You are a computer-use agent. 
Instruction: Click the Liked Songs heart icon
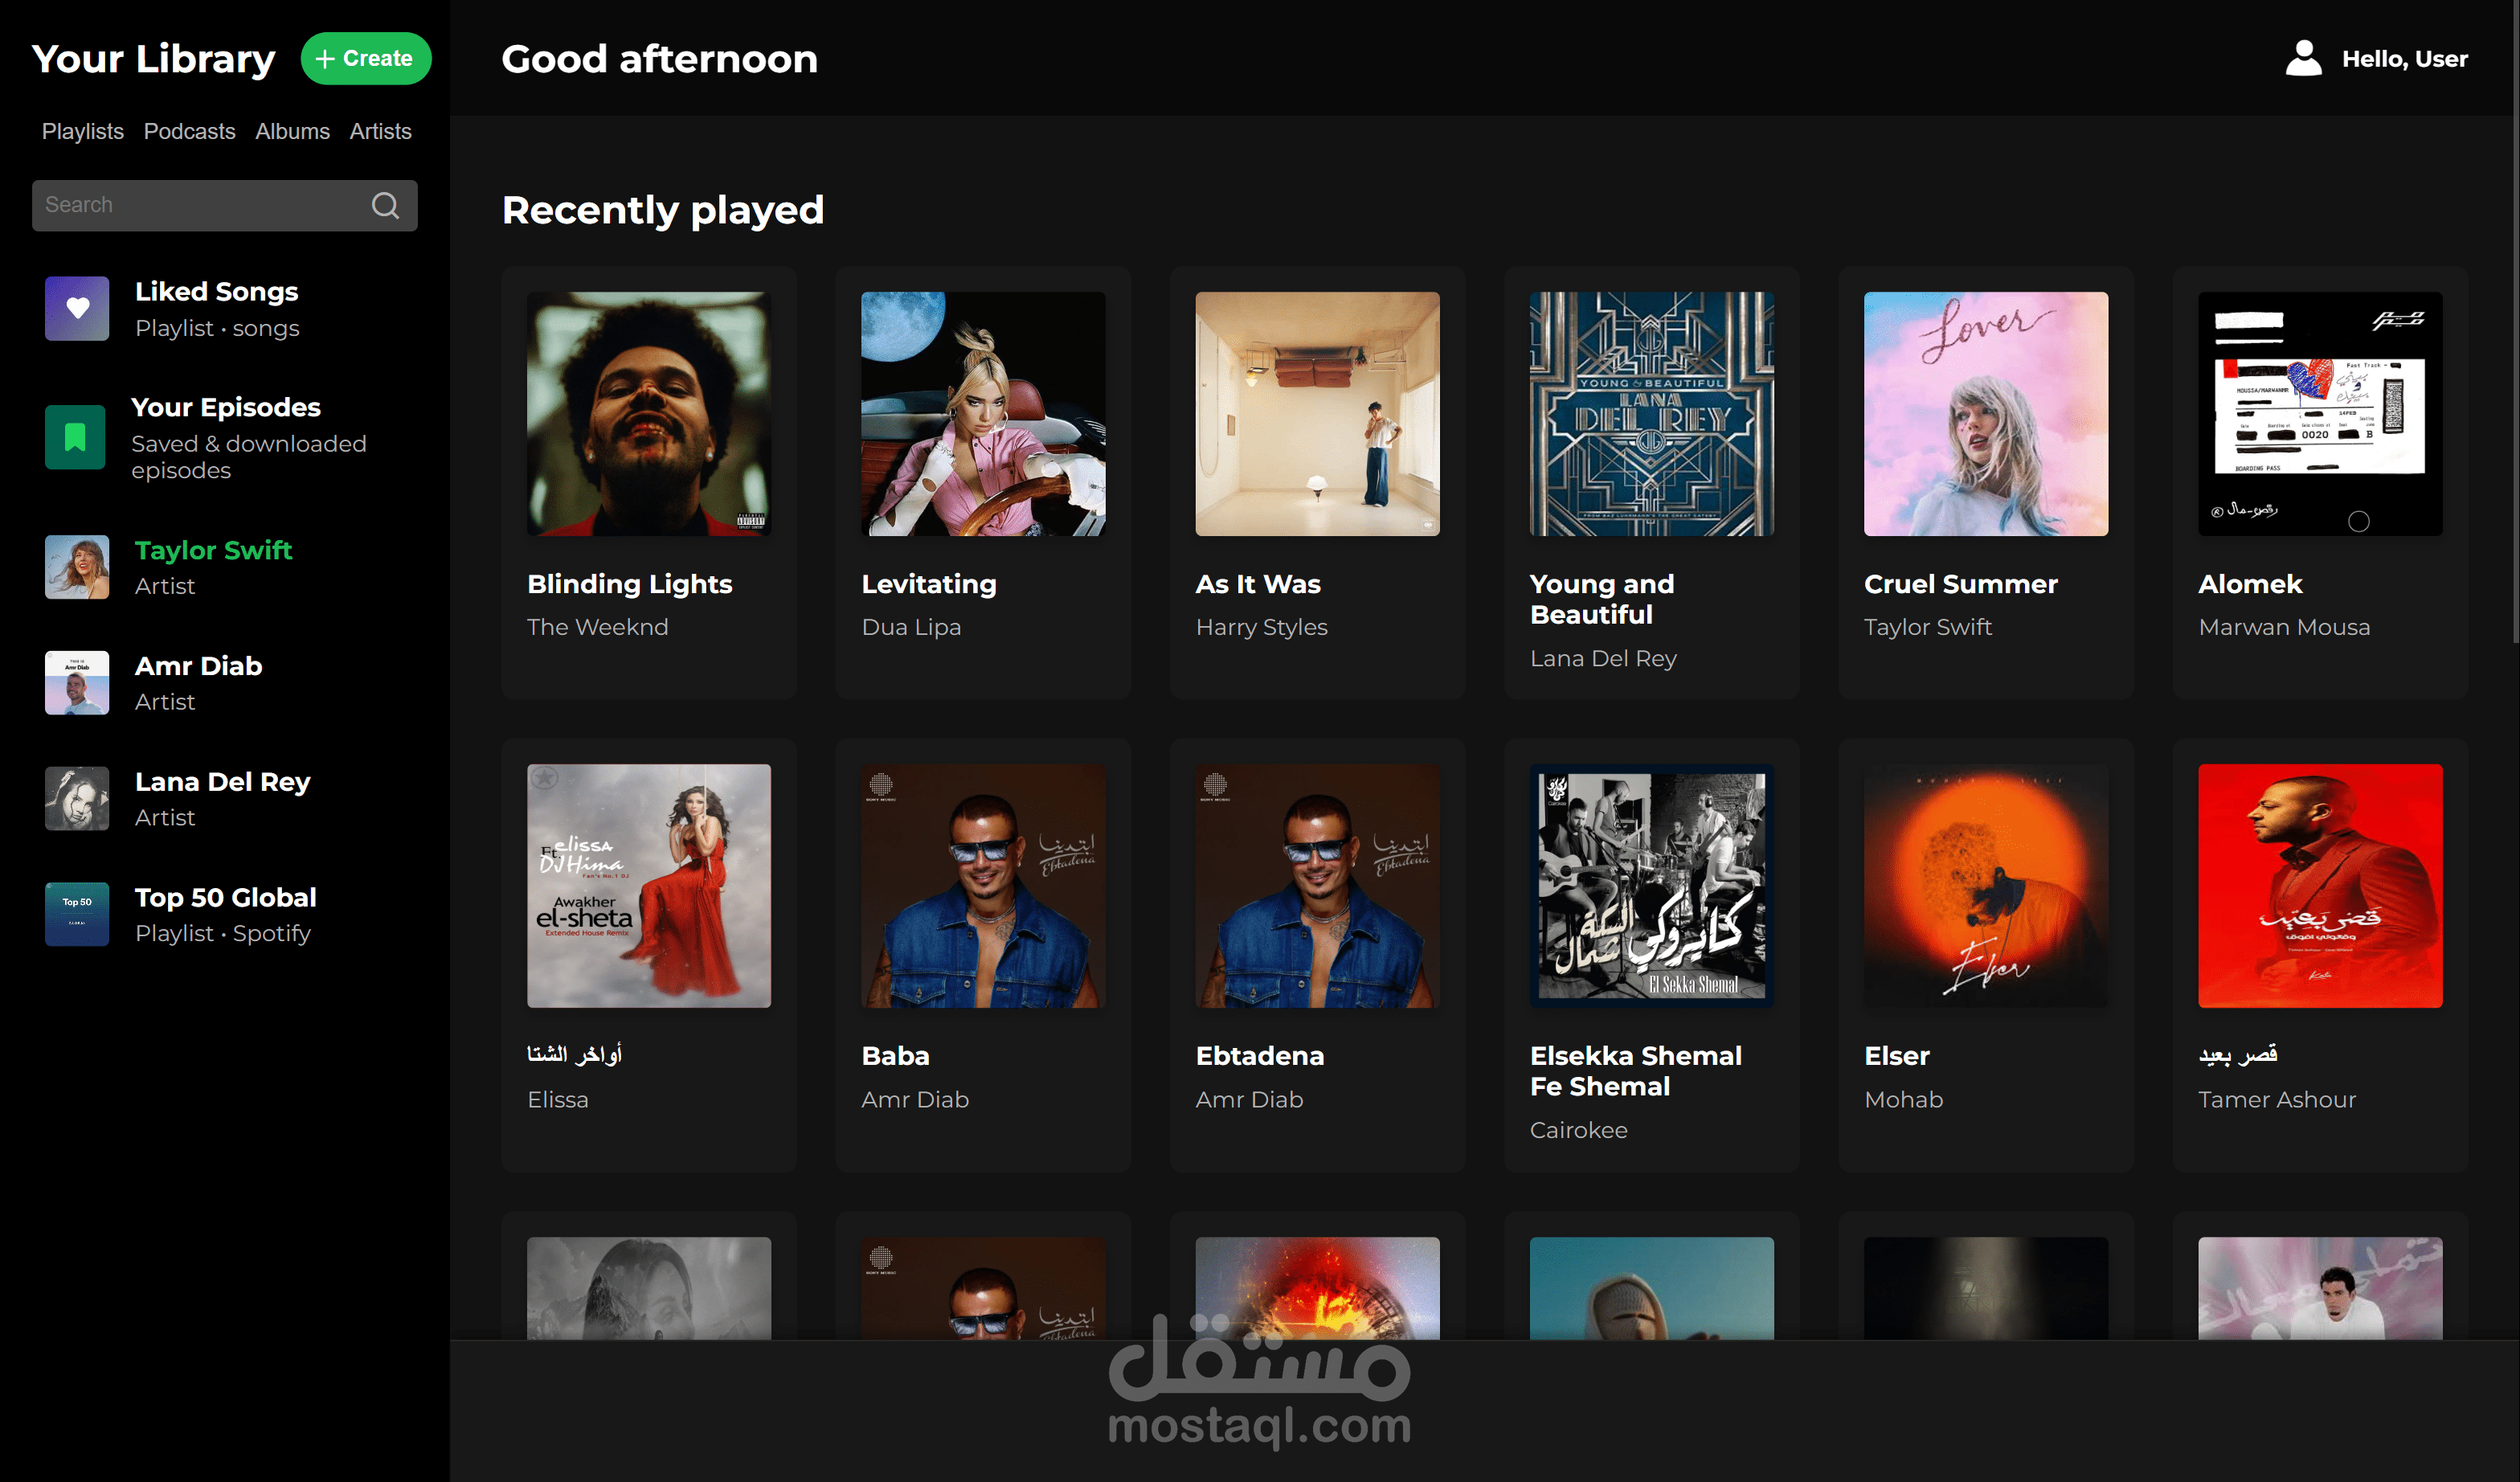coord(76,308)
